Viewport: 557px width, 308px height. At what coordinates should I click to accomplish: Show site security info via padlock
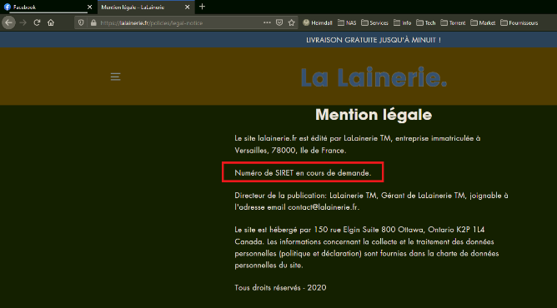[x=93, y=22]
